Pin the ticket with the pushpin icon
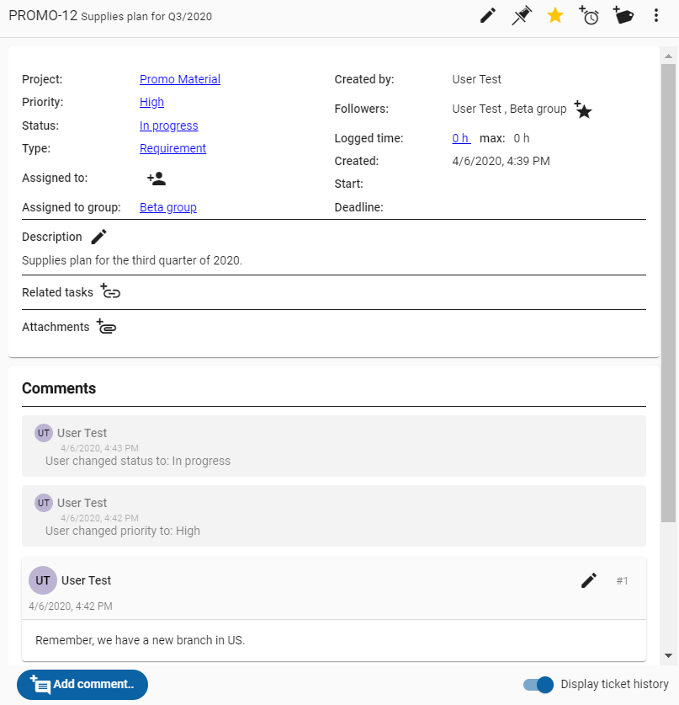The width and height of the screenshot is (679, 705). coord(522,16)
